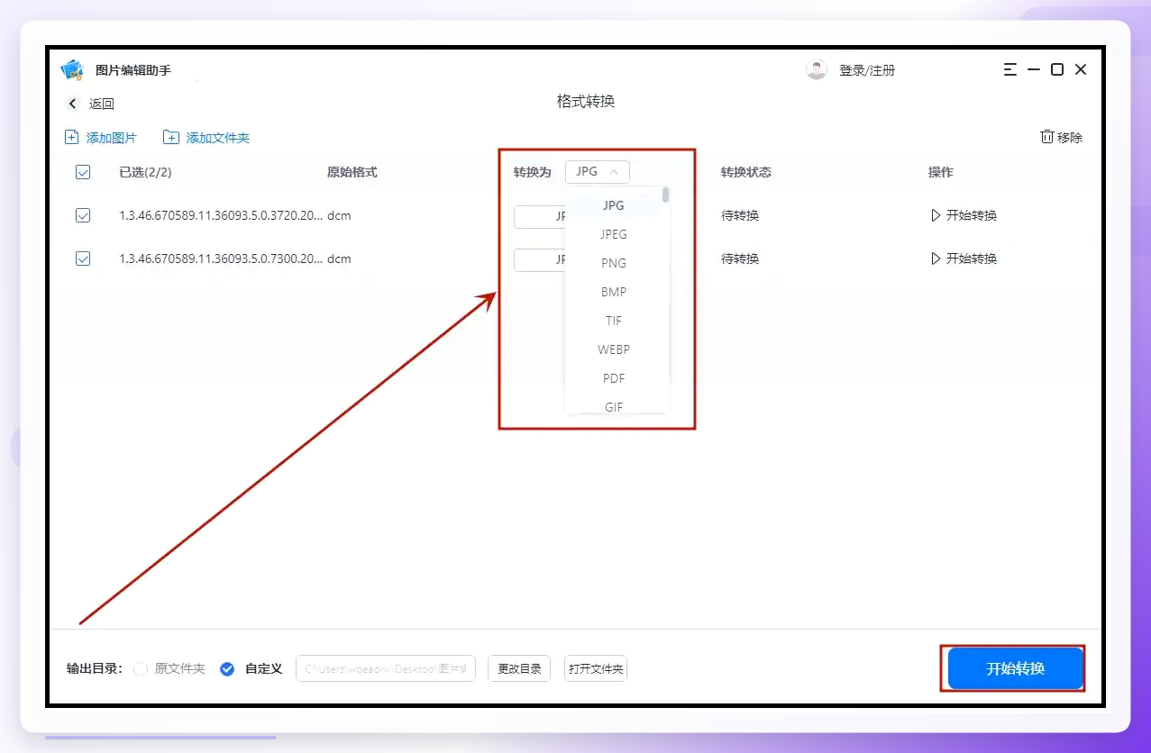Screen dimensions: 1151x753
Task: Choose WEBP from the format list
Action: [614, 349]
